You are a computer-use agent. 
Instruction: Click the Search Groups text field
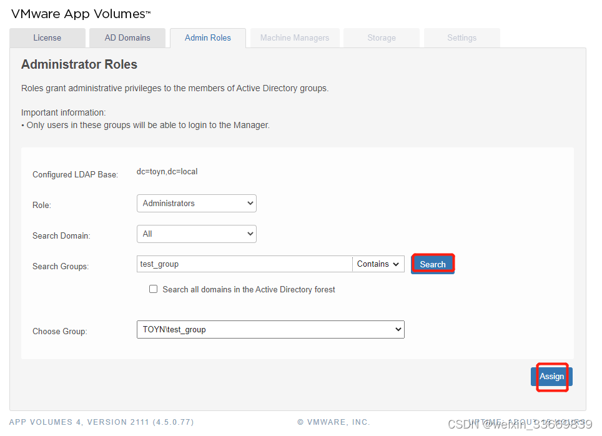click(244, 264)
